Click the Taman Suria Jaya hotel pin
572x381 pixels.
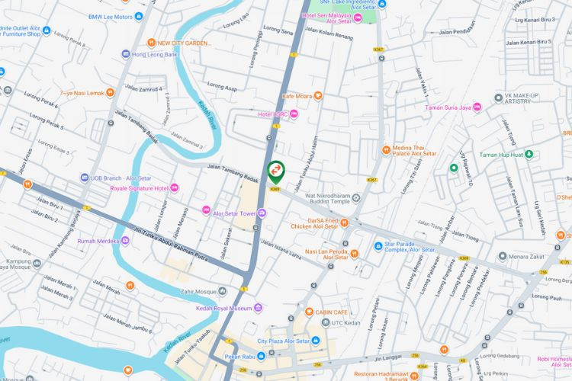pyautogui.click(x=477, y=107)
